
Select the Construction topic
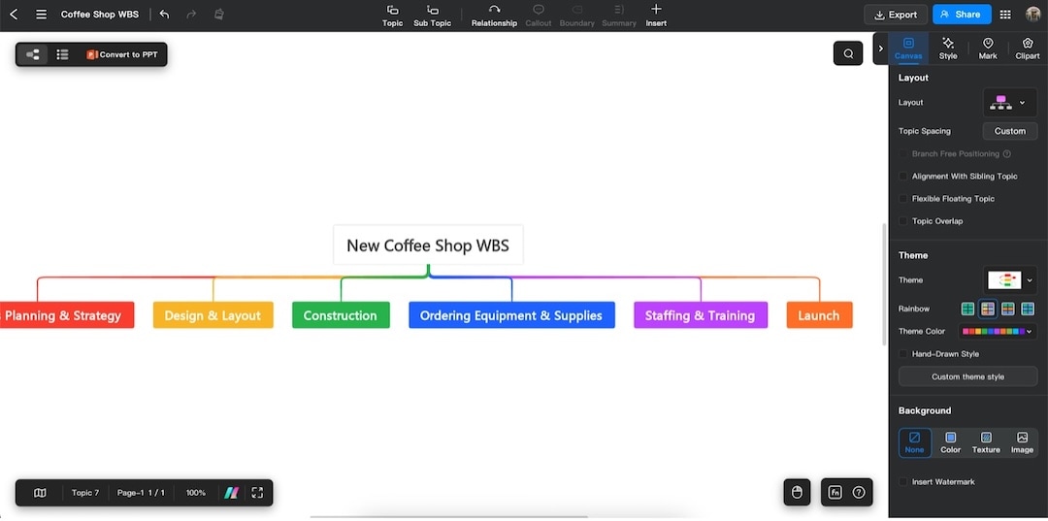coord(341,315)
